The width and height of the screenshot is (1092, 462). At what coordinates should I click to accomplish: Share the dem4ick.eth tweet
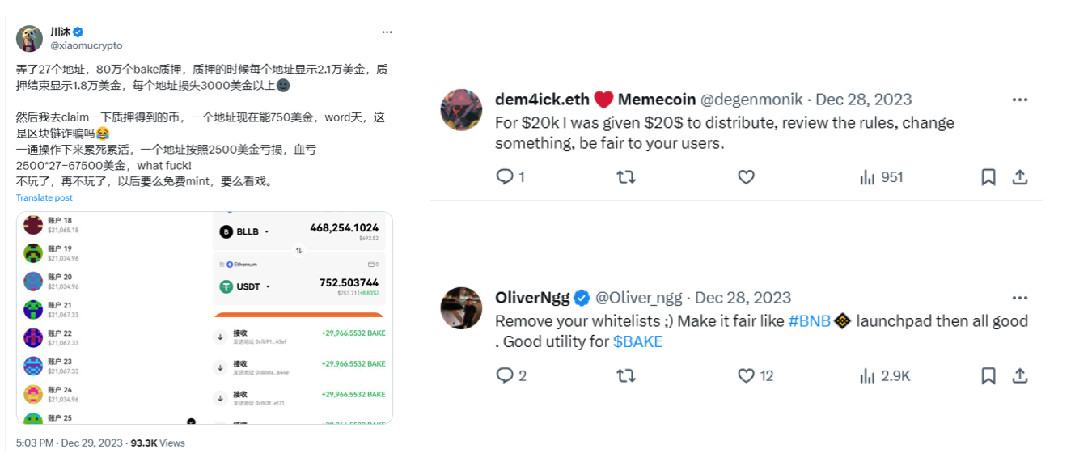pyautogui.click(x=1020, y=176)
